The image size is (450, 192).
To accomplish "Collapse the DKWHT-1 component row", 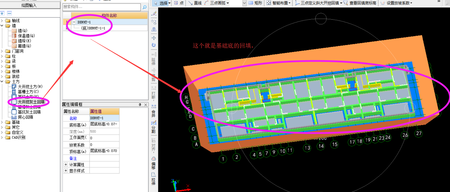I will pos(74,22).
